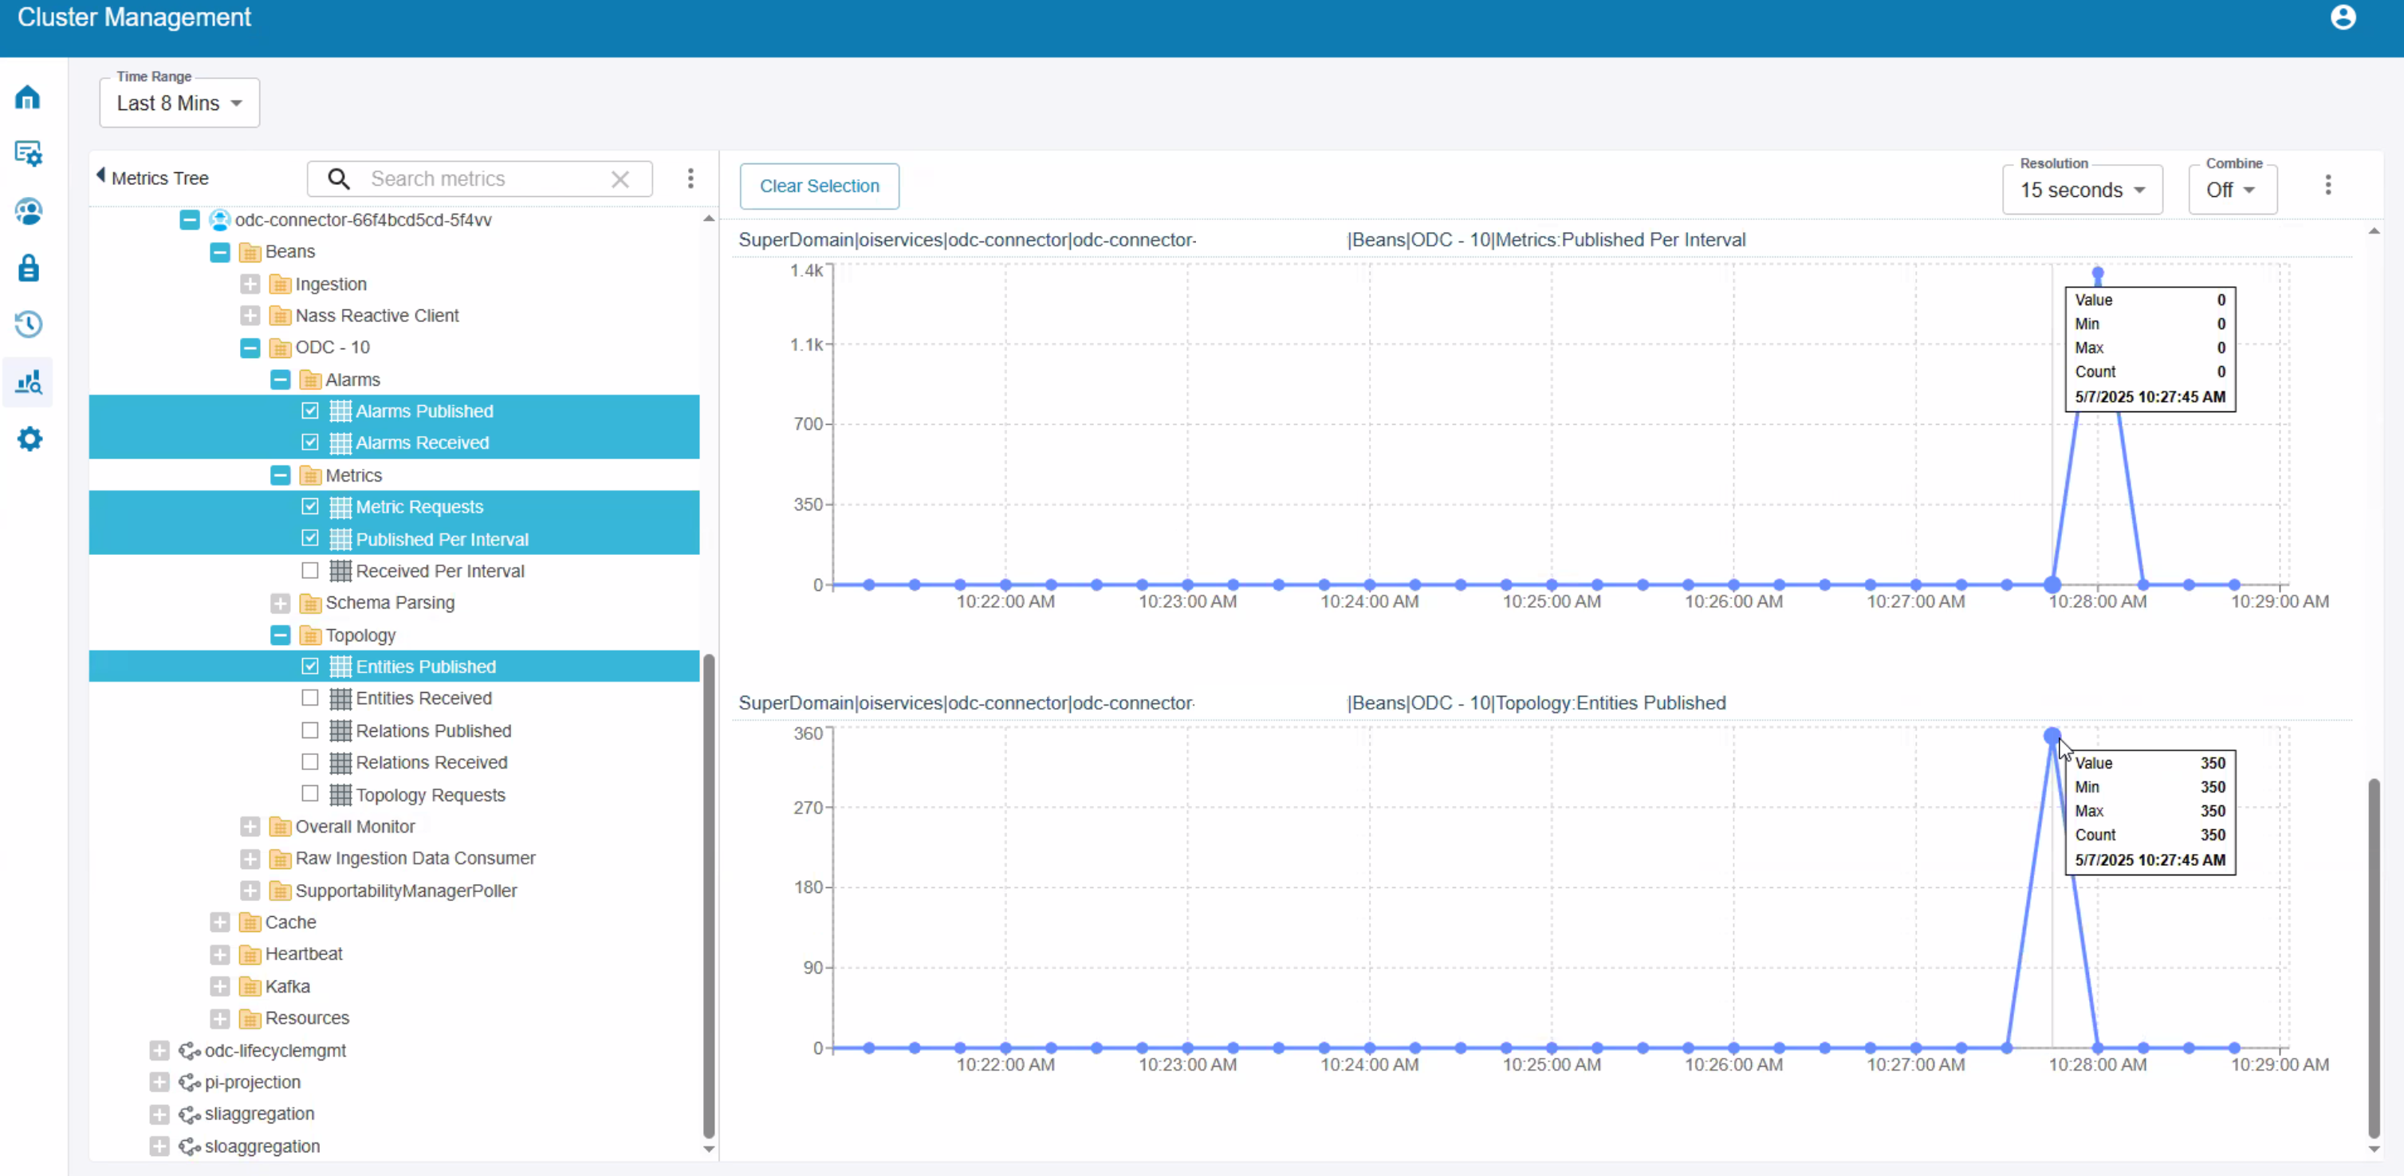
Task: Open the Combine Off dropdown
Action: coord(2231,191)
